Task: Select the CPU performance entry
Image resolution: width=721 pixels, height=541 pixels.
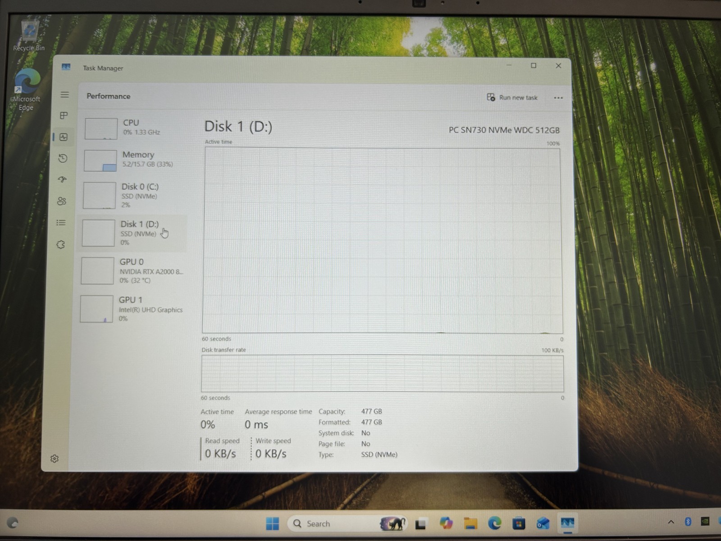Action: [134, 128]
